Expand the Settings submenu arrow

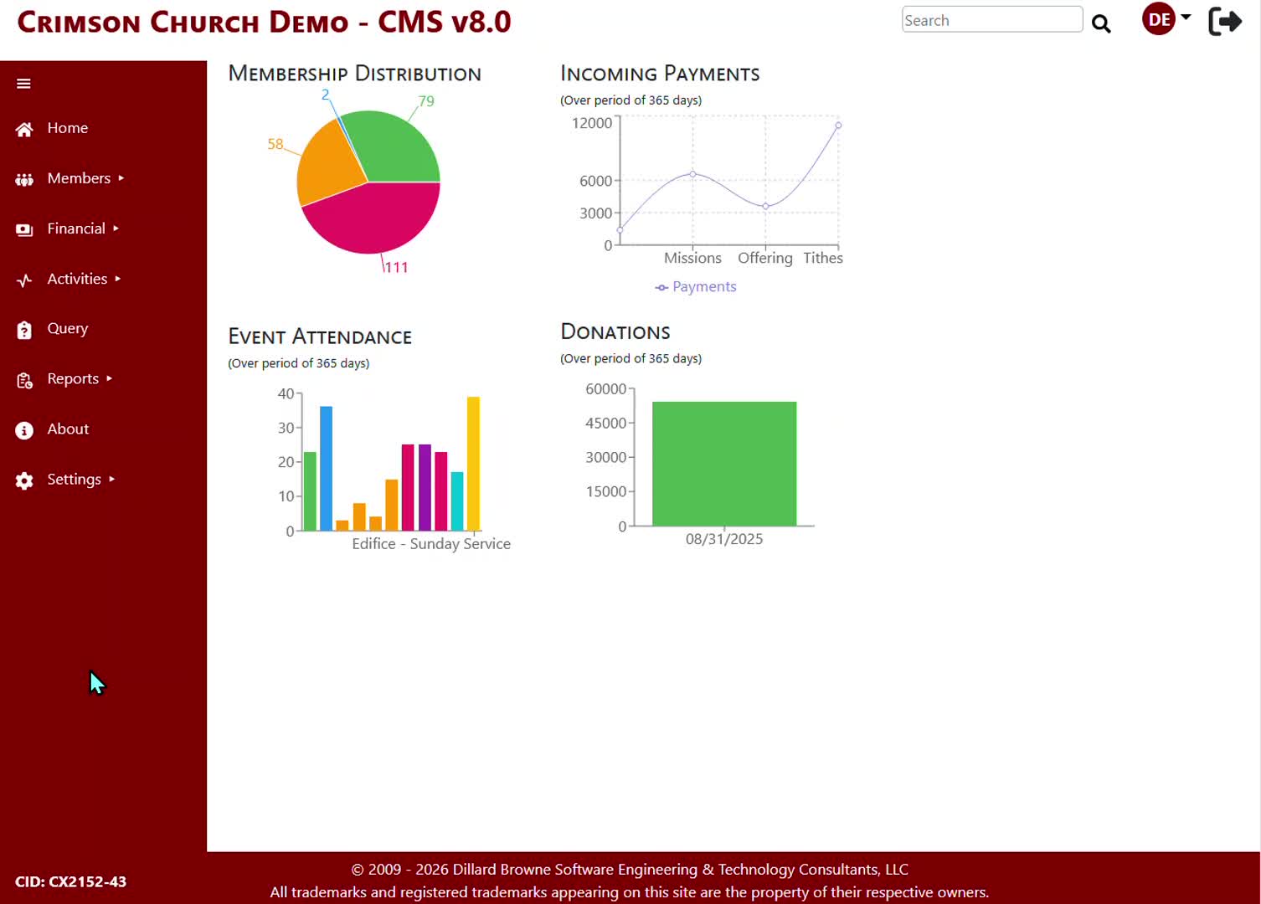click(x=111, y=480)
